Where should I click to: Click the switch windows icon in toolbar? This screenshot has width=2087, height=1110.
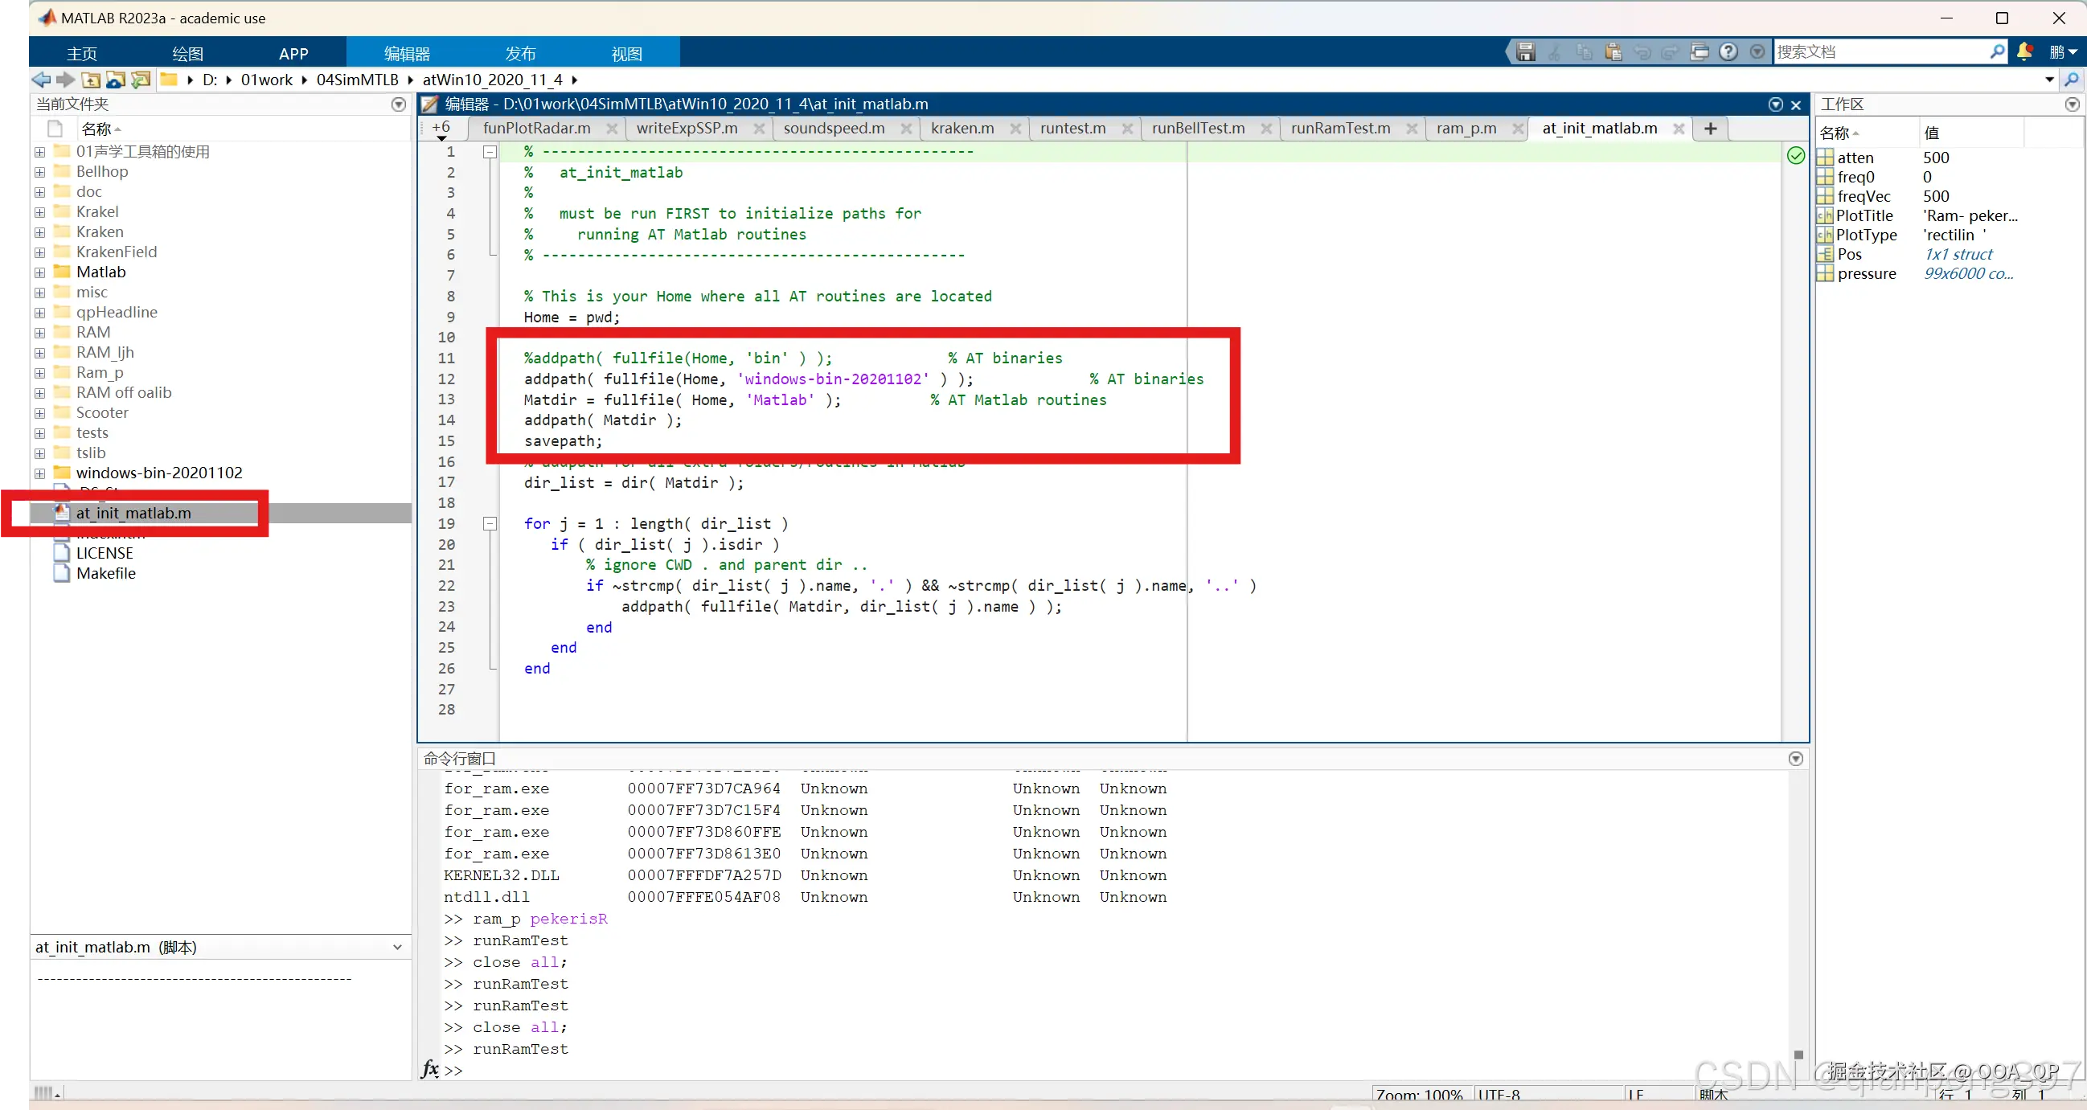coord(1699,53)
